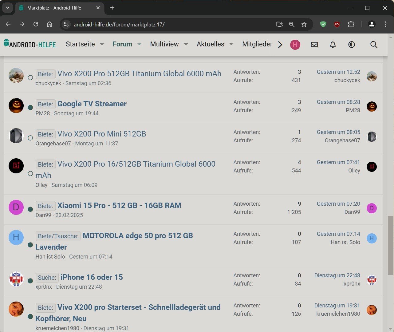Open thread MOTOROLA edge 50 pro 512 GB Lavender

tap(138, 235)
